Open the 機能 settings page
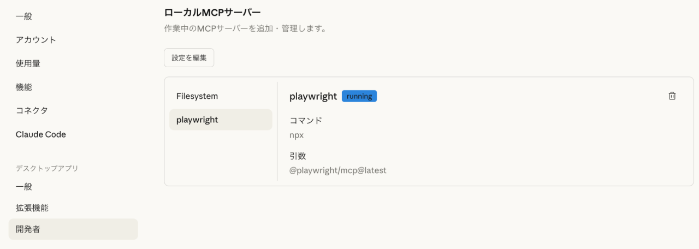 (24, 87)
